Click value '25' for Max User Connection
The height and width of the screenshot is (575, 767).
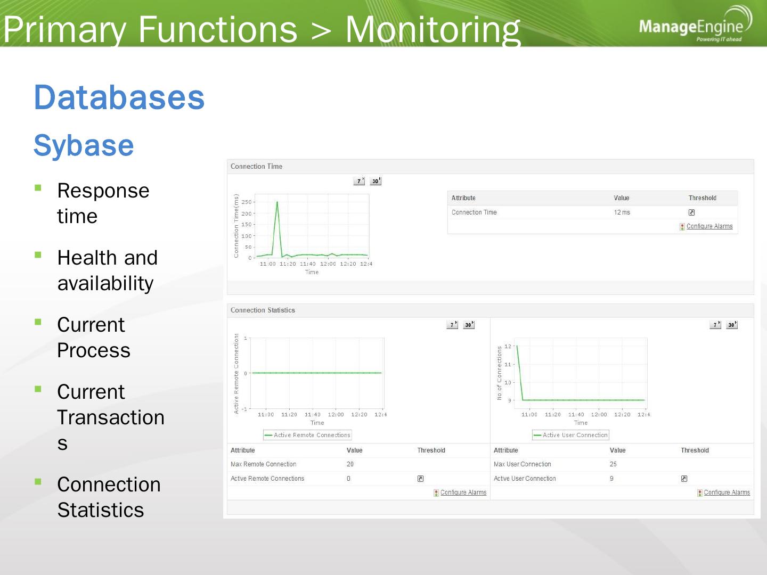pyautogui.click(x=613, y=464)
